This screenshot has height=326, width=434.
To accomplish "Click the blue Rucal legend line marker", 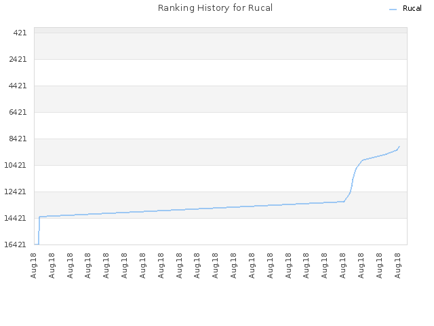I will tap(393, 10).
